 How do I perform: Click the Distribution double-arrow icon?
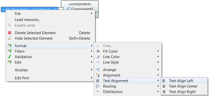98,92
